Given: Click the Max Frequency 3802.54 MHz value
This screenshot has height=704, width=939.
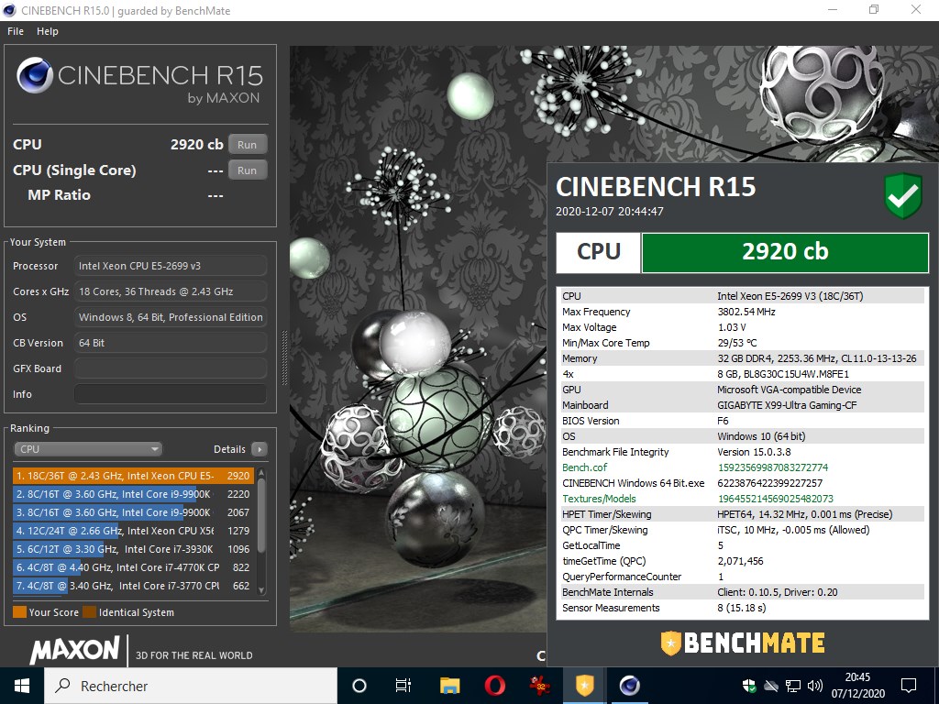Looking at the screenshot, I should click(x=746, y=312).
